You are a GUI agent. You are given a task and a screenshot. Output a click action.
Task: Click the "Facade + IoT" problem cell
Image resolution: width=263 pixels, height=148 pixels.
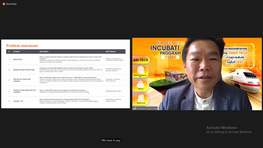(x=18, y=101)
